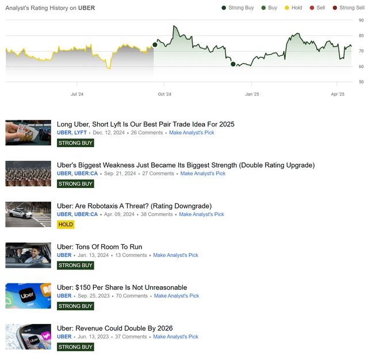Click Make Analyst's Pick on Sep. 25 article
This screenshot has height=354, width=368.
click(177, 296)
